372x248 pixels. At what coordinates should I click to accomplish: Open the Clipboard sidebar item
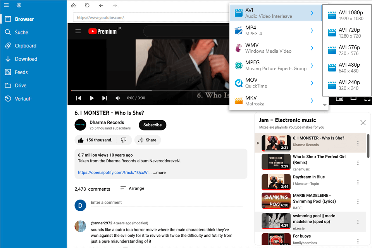click(33, 46)
